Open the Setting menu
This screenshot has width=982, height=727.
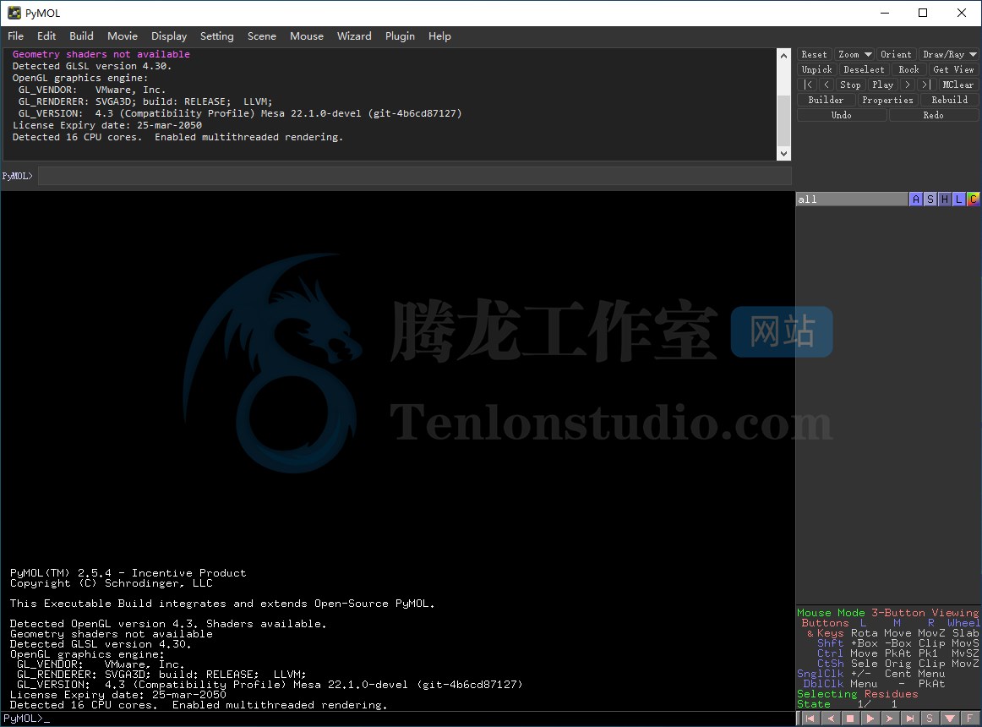tap(216, 36)
